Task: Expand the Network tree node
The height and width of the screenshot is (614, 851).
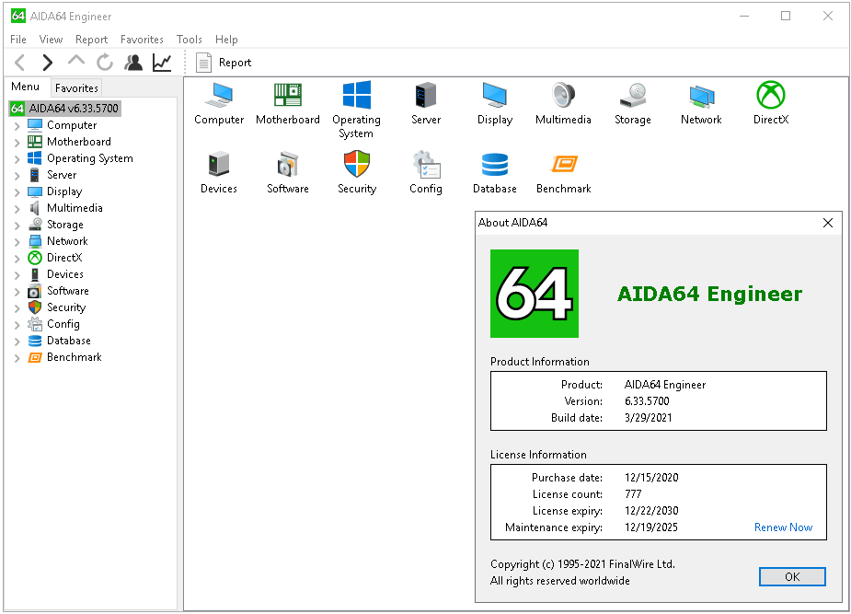Action: [x=17, y=242]
